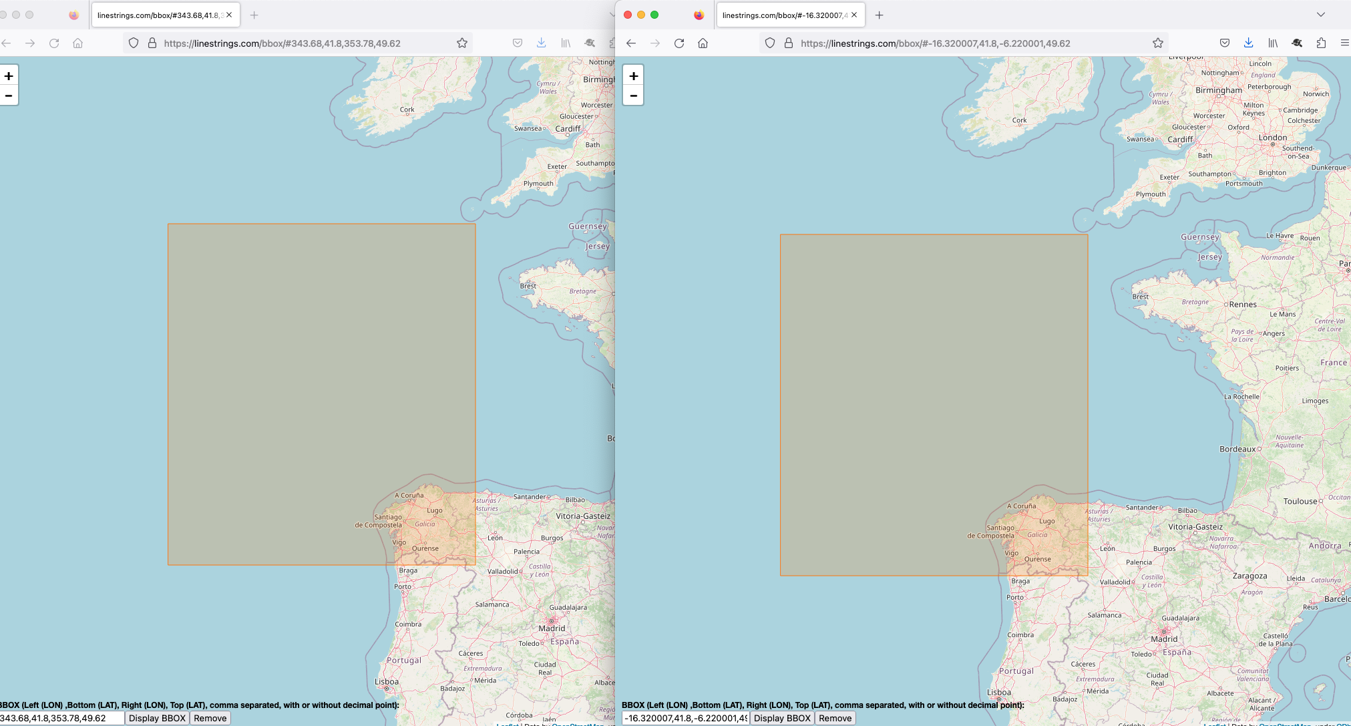Screen dimensions: 1351x726
Task: Click Display BBOX on right page
Action: 782,718
